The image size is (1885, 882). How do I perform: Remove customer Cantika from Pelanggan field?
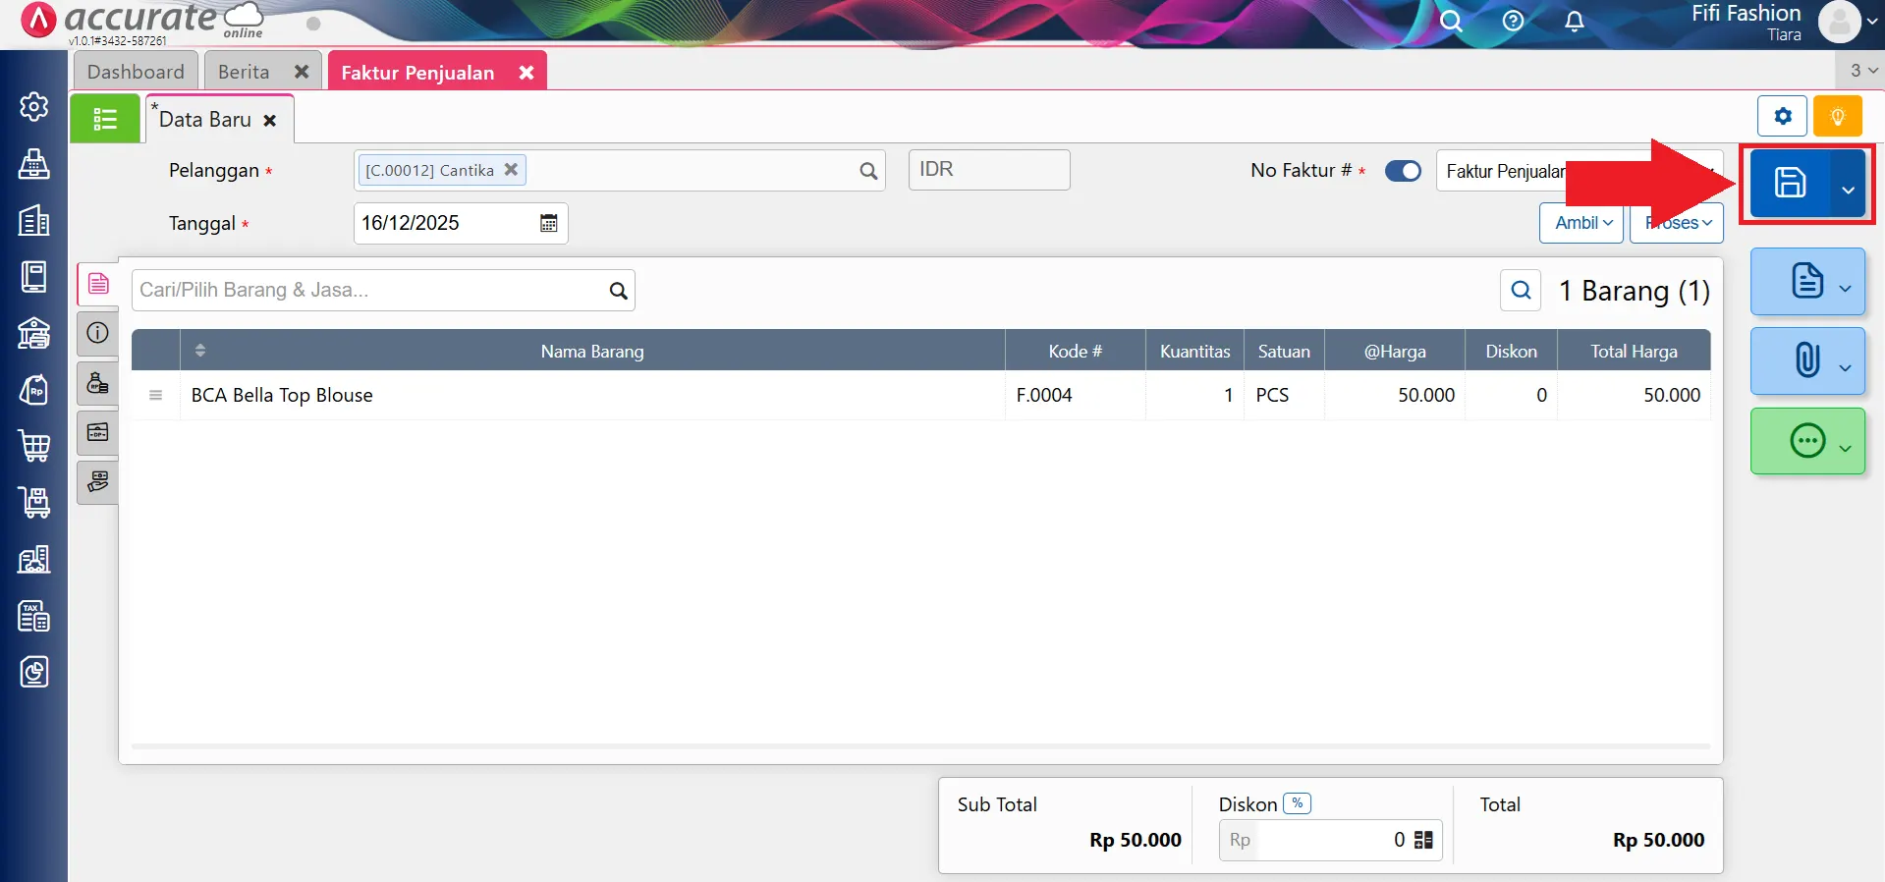tap(511, 170)
